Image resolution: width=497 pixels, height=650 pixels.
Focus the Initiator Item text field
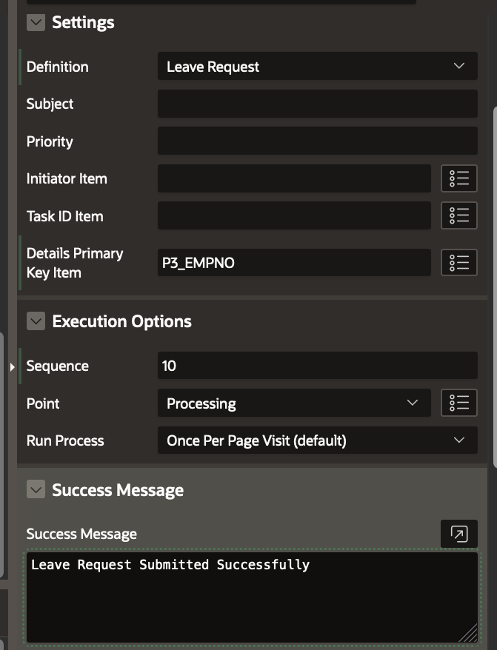click(x=293, y=178)
